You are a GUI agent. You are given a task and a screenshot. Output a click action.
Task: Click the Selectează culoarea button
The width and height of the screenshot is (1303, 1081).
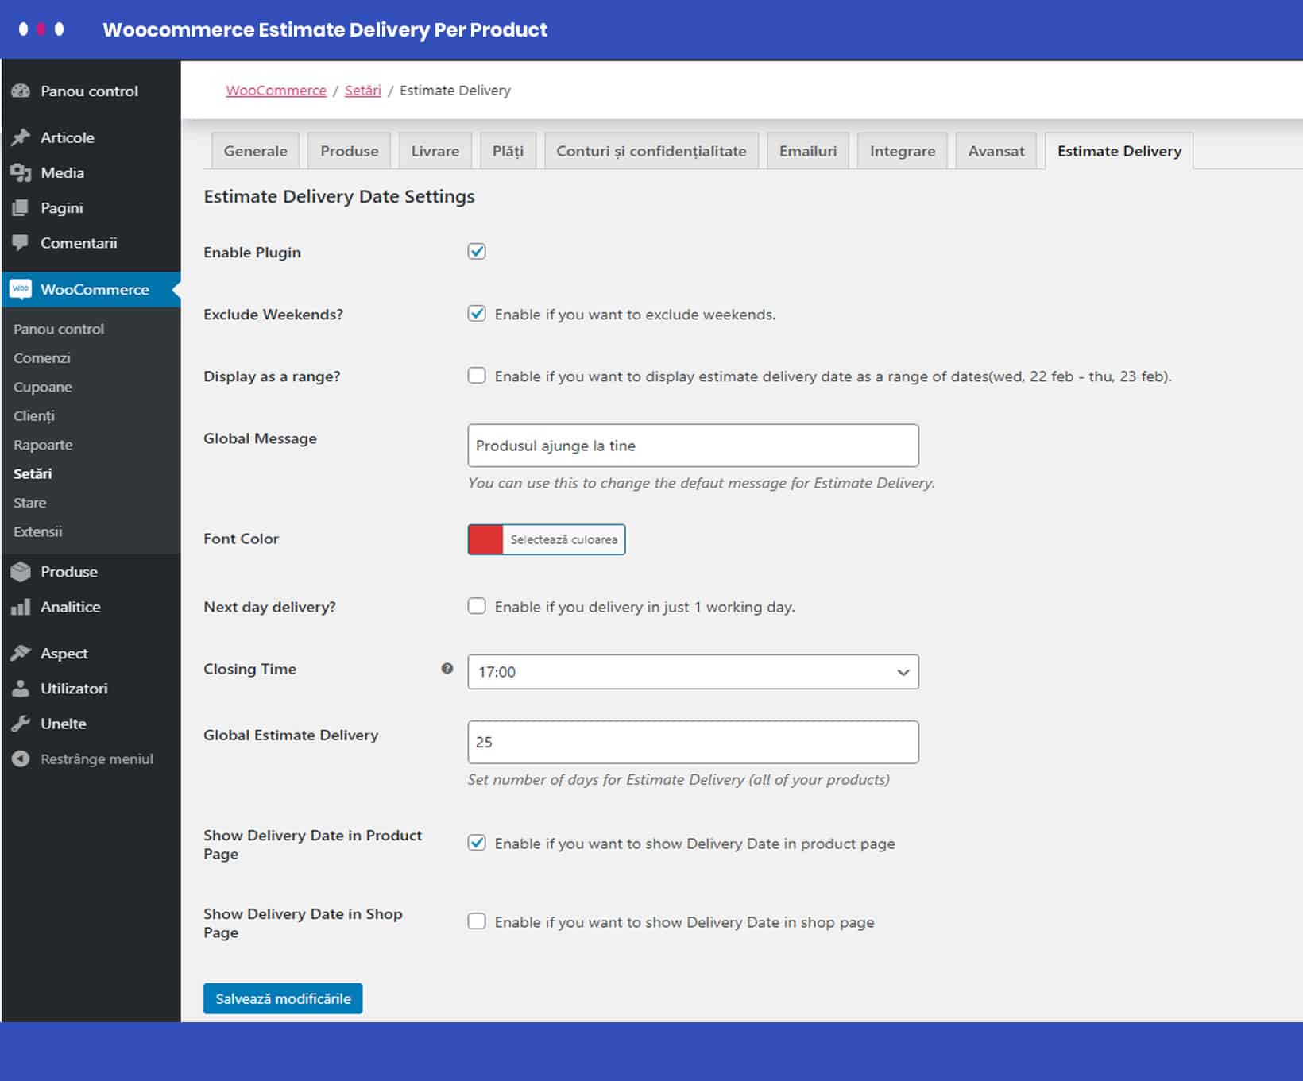point(564,539)
